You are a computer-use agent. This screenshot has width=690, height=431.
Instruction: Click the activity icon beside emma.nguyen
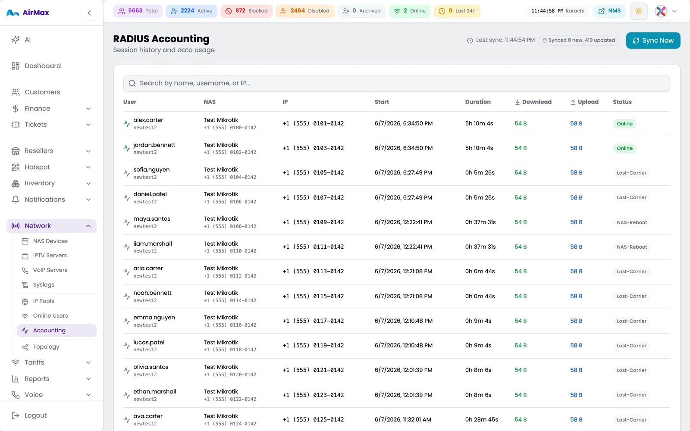click(x=127, y=321)
